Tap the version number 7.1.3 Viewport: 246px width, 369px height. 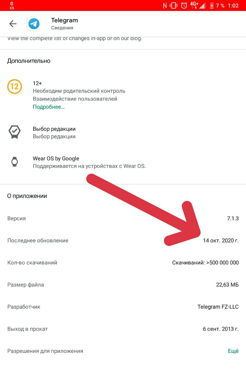pyautogui.click(x=233, y=219)
